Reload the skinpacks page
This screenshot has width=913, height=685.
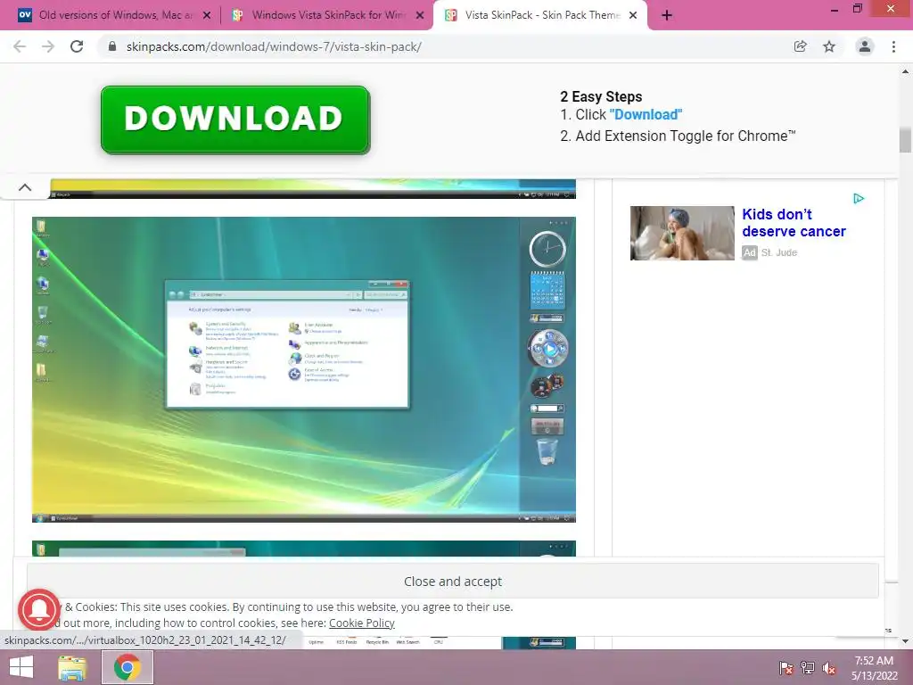click(77, 46)
